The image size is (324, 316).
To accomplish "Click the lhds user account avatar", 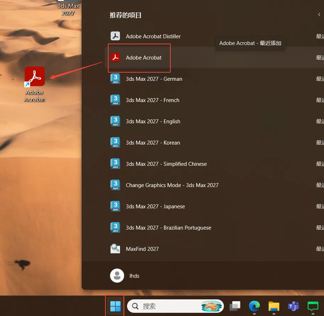I will (117, 276).
